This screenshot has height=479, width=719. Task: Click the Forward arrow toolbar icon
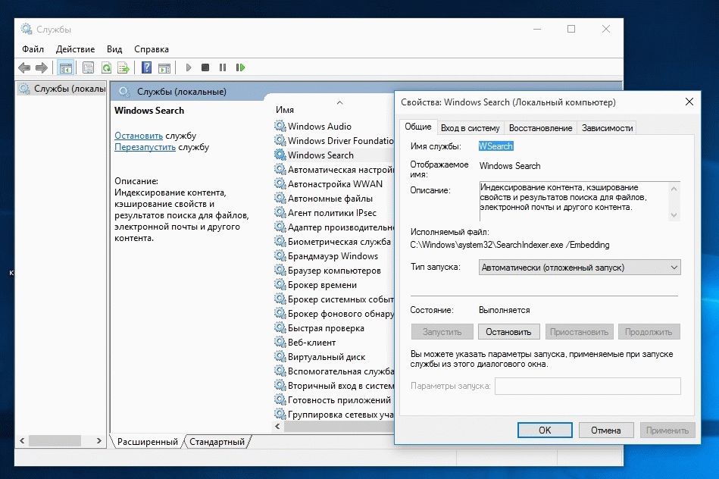click(x=42, y=68)
